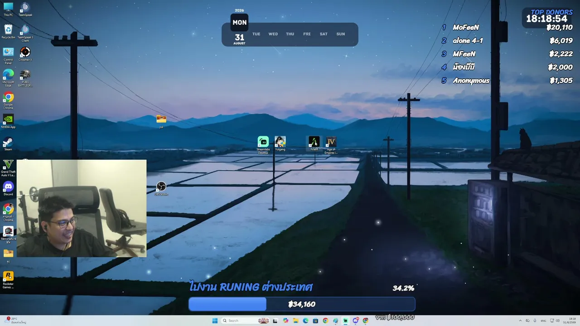Click the 34.2% goal percentage
Viewport: 580px width, 326px height.
[x=403, y=288]
